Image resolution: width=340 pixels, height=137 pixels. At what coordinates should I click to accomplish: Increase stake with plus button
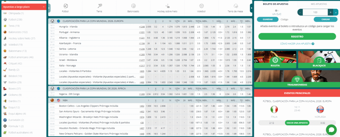pyautogui.click(x=330, y=12)
